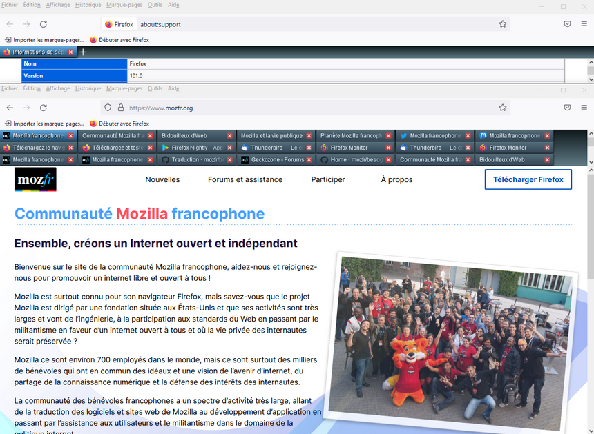This screenshot has width=594, height=434.
Task: Click Importer les marque-pages in mozfr.org window
Action: (45, 124)
